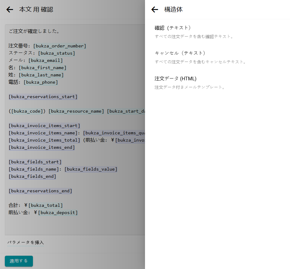Click the [bukza_resource_name] token
This screenshot has width=290, height=269.
(76, 111)
